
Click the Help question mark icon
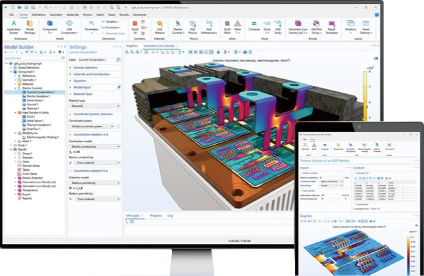point(377,14)
